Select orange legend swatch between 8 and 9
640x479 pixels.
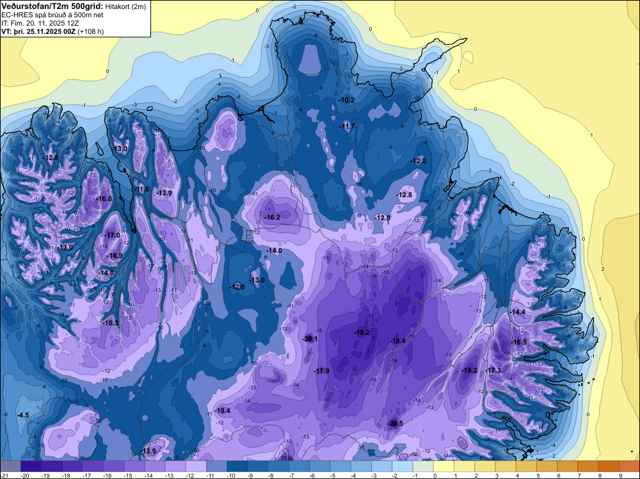(609, 466)
